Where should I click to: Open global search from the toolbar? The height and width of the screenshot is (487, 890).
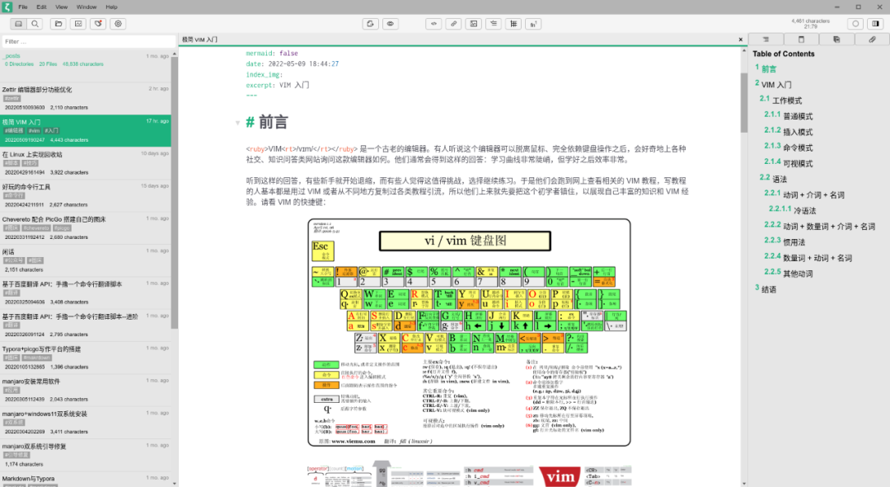(35, 24)
